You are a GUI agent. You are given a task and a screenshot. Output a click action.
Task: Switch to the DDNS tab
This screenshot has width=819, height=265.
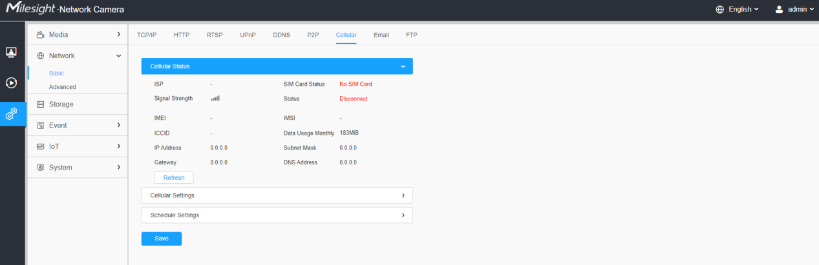(282, 35)
